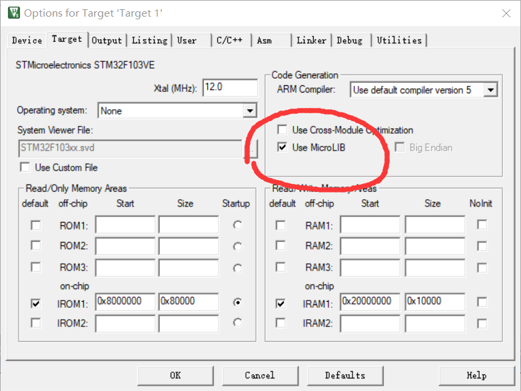Click the IRAM1 Size field 0x10000

click(x=435, y=302)
